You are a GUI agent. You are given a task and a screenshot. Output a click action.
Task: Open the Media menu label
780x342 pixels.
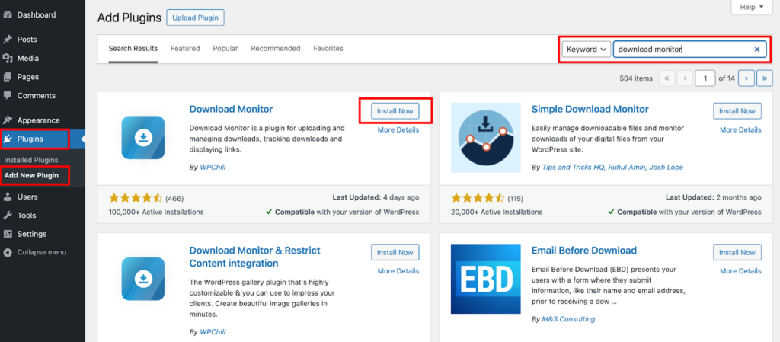(x=28, y=58)
